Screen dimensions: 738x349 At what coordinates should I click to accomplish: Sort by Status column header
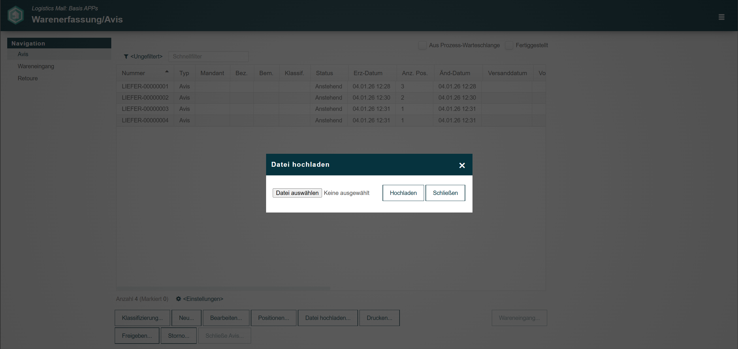324,73
